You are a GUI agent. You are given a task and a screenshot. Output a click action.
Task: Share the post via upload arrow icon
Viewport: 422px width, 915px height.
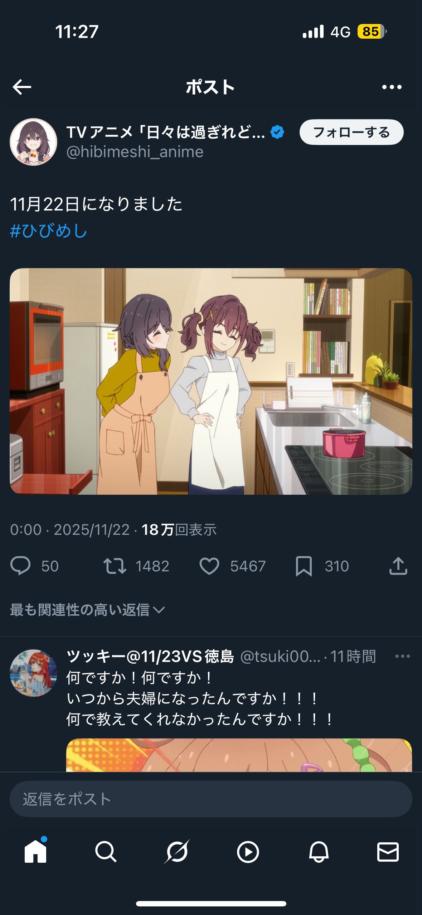pos(398,566)
